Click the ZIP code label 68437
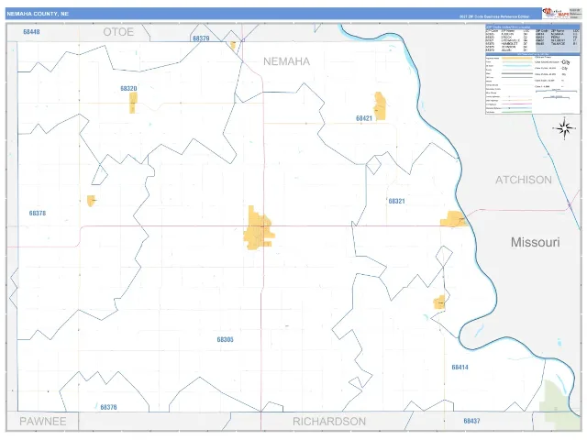The height and width of the screenshot is (440, 587). (471, 421)
